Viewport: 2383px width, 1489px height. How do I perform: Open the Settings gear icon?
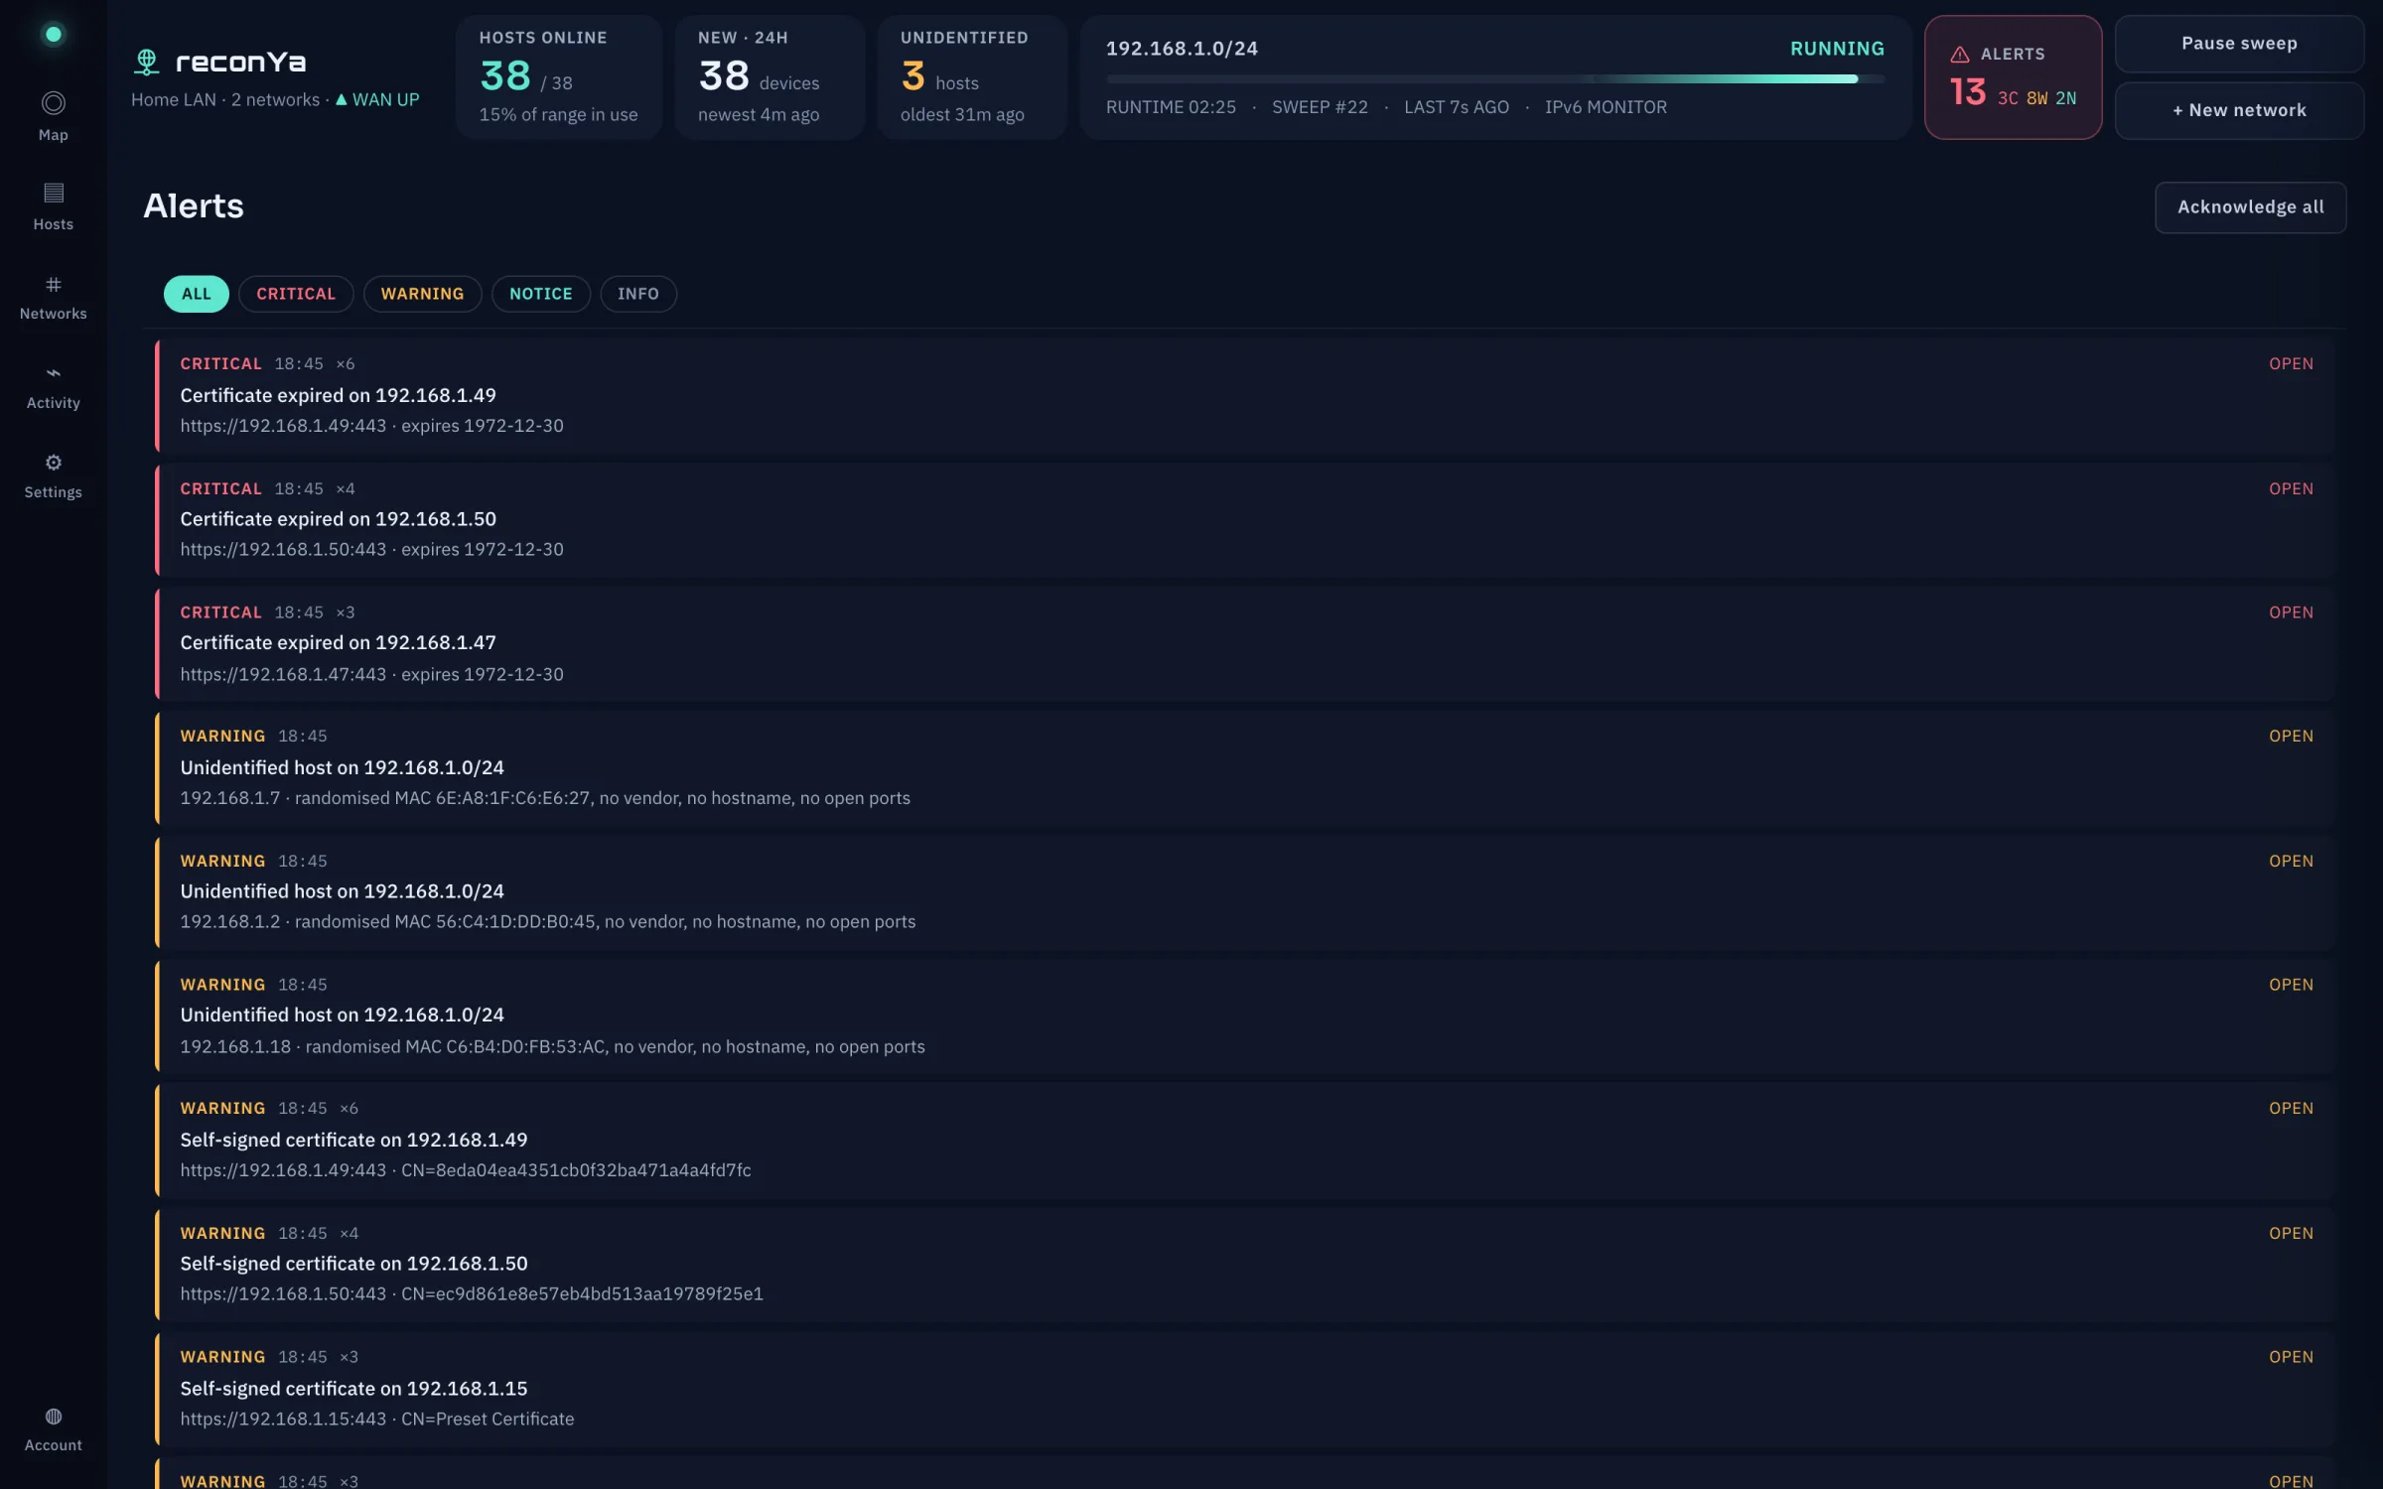click(x=54, y=463)
